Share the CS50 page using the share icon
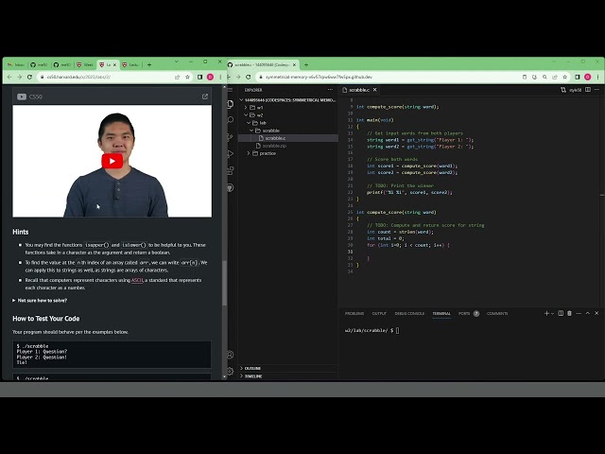 177,77
